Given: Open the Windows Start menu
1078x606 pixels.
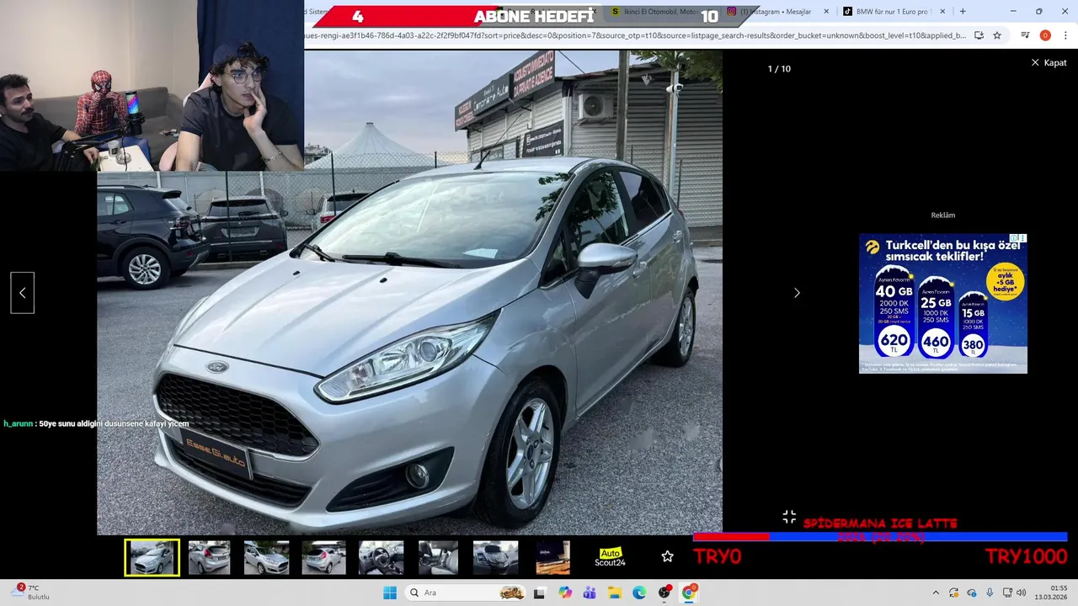Looking at the screenshot, I should 390,593.
